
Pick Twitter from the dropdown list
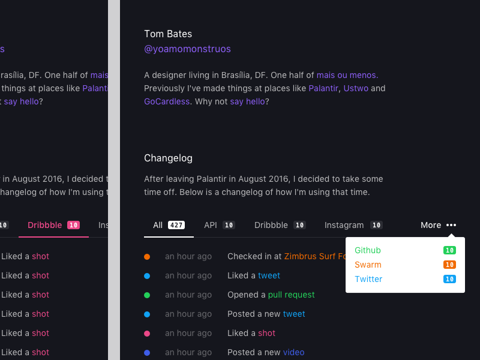coord(368,279)
